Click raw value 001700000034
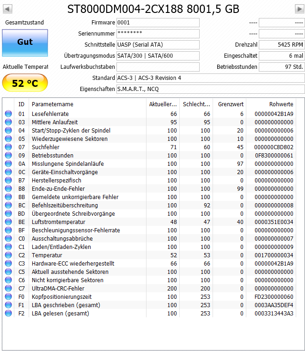305x351 pixels. click(x=274, y=255)
